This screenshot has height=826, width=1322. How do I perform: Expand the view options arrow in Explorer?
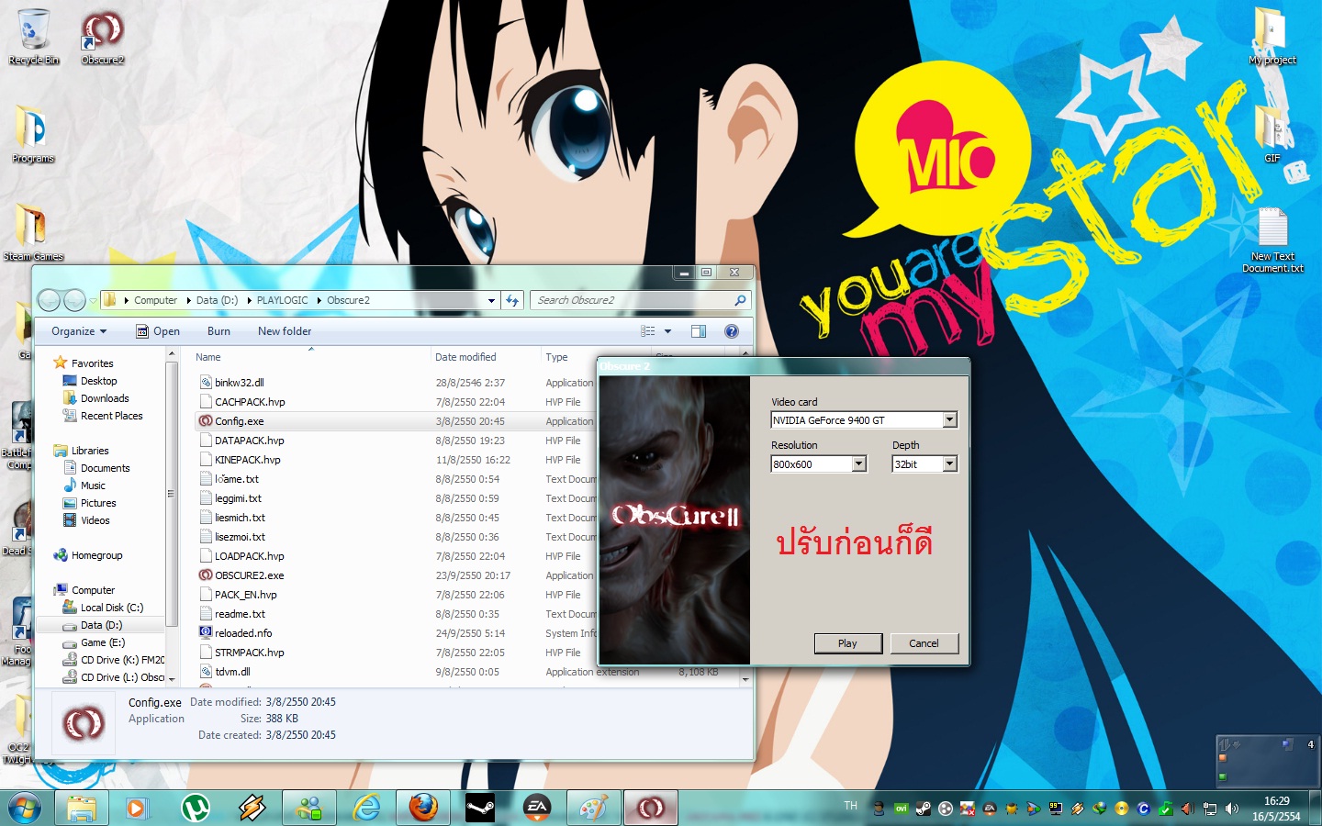point(667,331)
